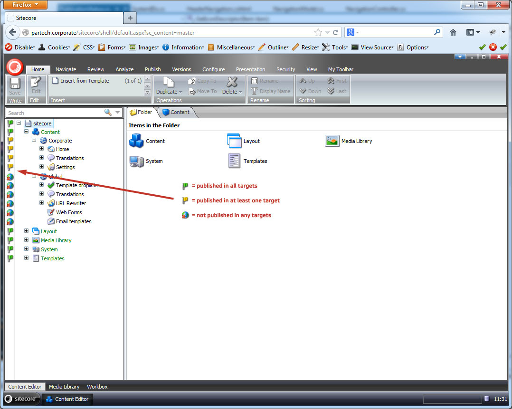This screenshot has width=512, height=409.
Task: Switch to the Folder tab
Action: tap(142, 112)
